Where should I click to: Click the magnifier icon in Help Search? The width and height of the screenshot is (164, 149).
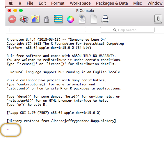[x=115, y=30]
